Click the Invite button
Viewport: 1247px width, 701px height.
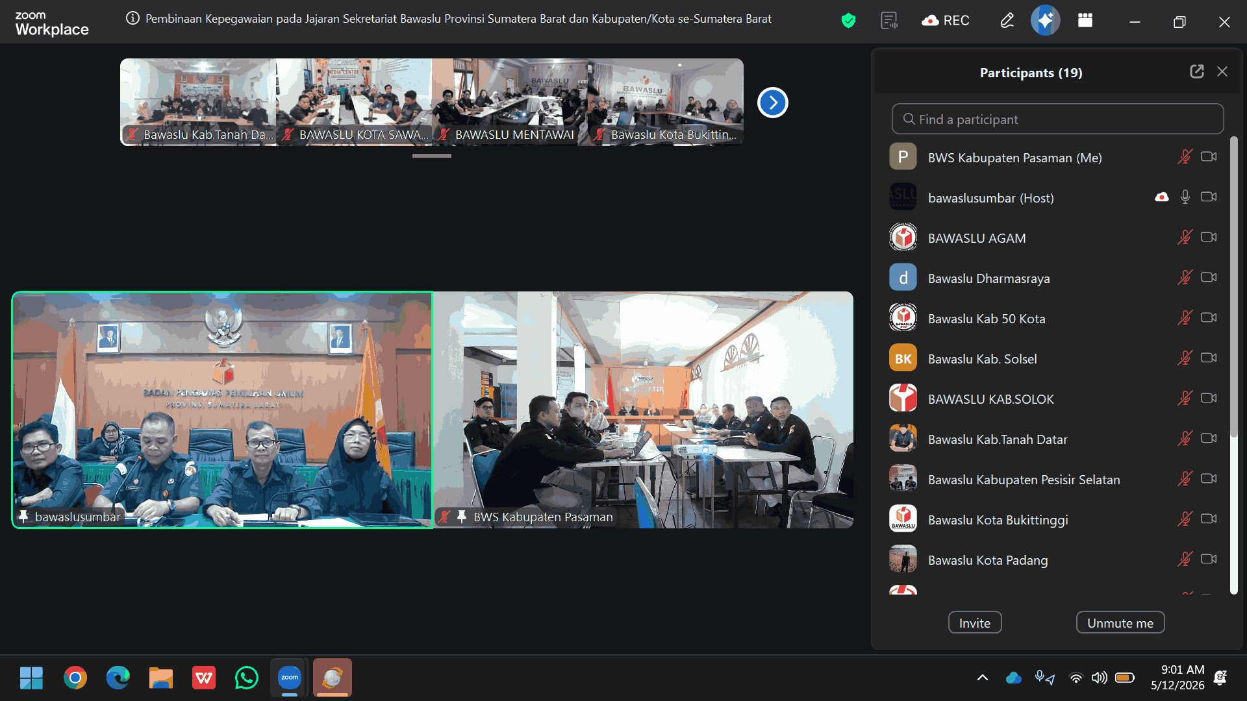(x=975, y=623)
